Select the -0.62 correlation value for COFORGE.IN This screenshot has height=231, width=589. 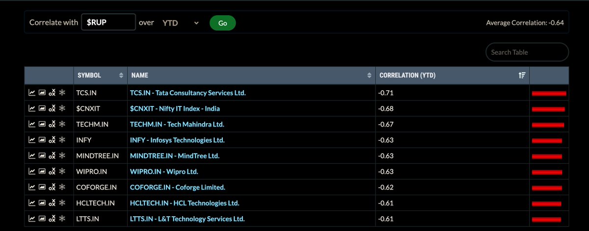[386, 187]
